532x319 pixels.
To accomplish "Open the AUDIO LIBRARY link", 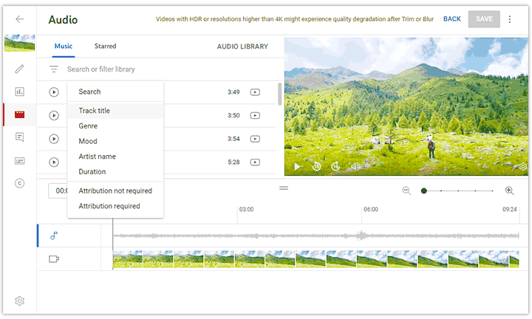I will point(242,47).
